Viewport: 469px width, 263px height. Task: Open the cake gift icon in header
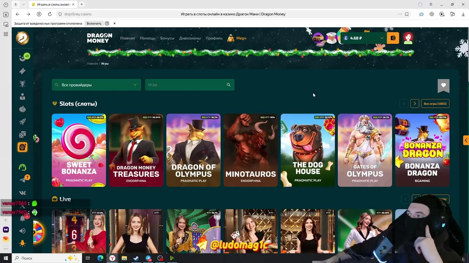[332, 38]
